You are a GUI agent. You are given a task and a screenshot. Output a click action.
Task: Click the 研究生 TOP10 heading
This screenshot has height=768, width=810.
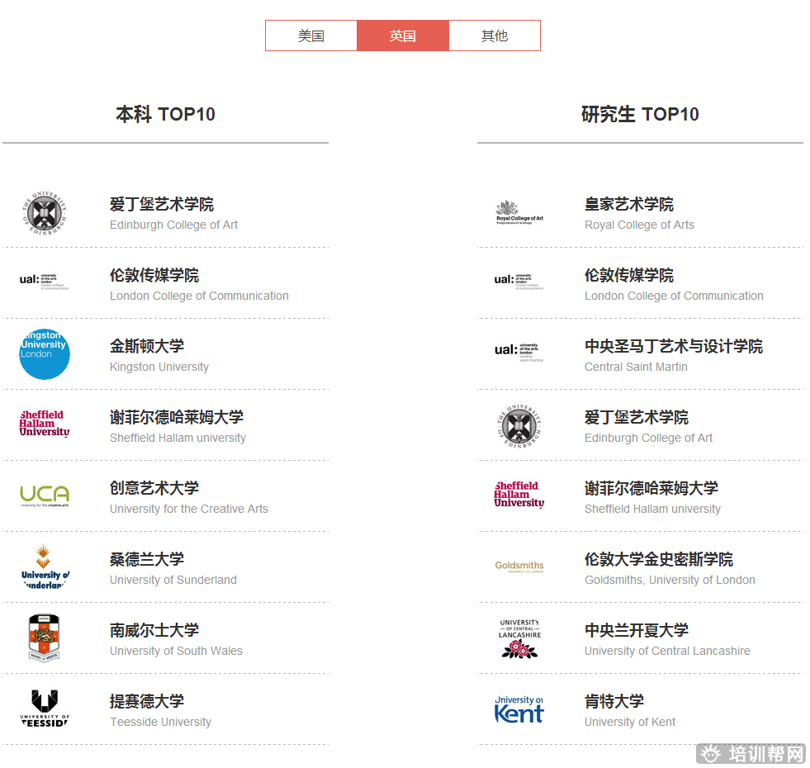point(640,114)
